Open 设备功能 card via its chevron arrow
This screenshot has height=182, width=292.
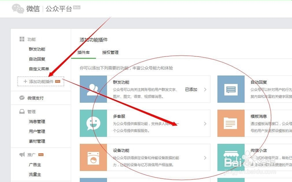pos(205,158)
